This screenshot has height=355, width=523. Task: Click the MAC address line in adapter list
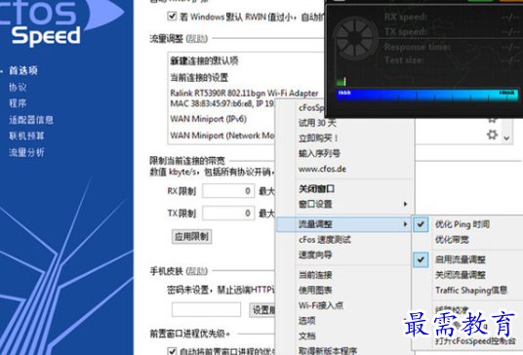(222, 103)
